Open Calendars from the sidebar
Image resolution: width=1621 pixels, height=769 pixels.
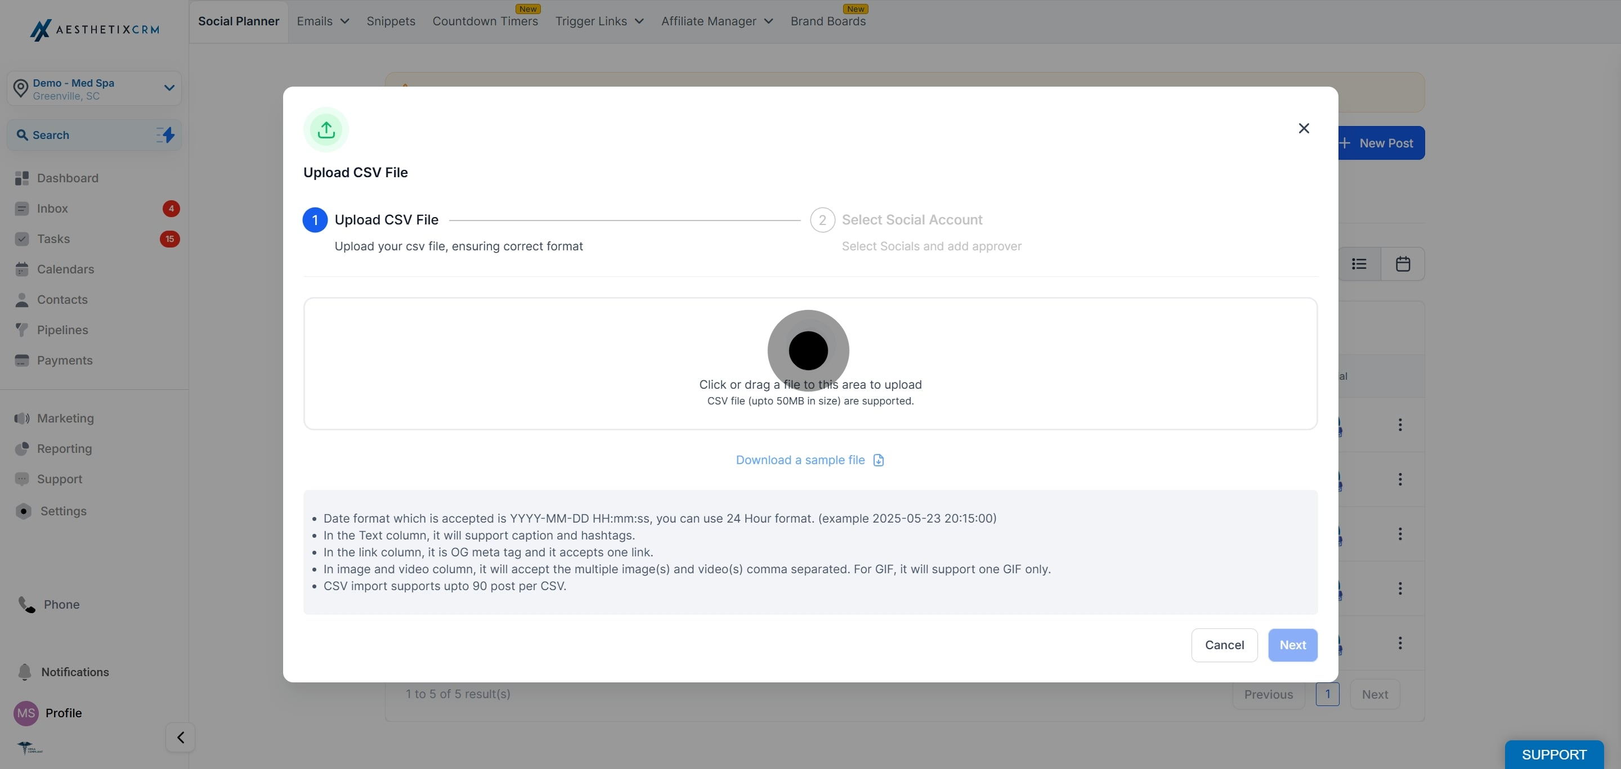(65, 269)
